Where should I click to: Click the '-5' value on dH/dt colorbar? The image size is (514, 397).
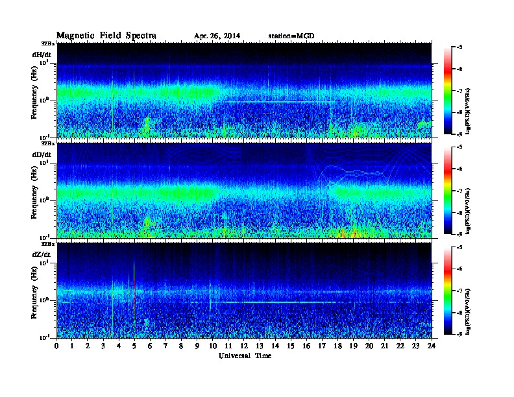pyautogui.click(x=459, y=47)
